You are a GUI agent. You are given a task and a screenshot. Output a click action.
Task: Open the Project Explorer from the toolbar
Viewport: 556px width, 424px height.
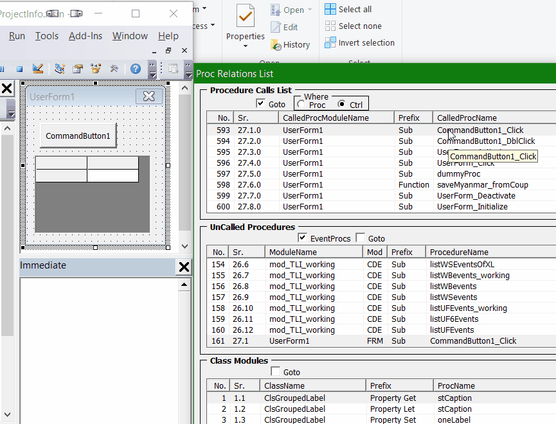58,69
